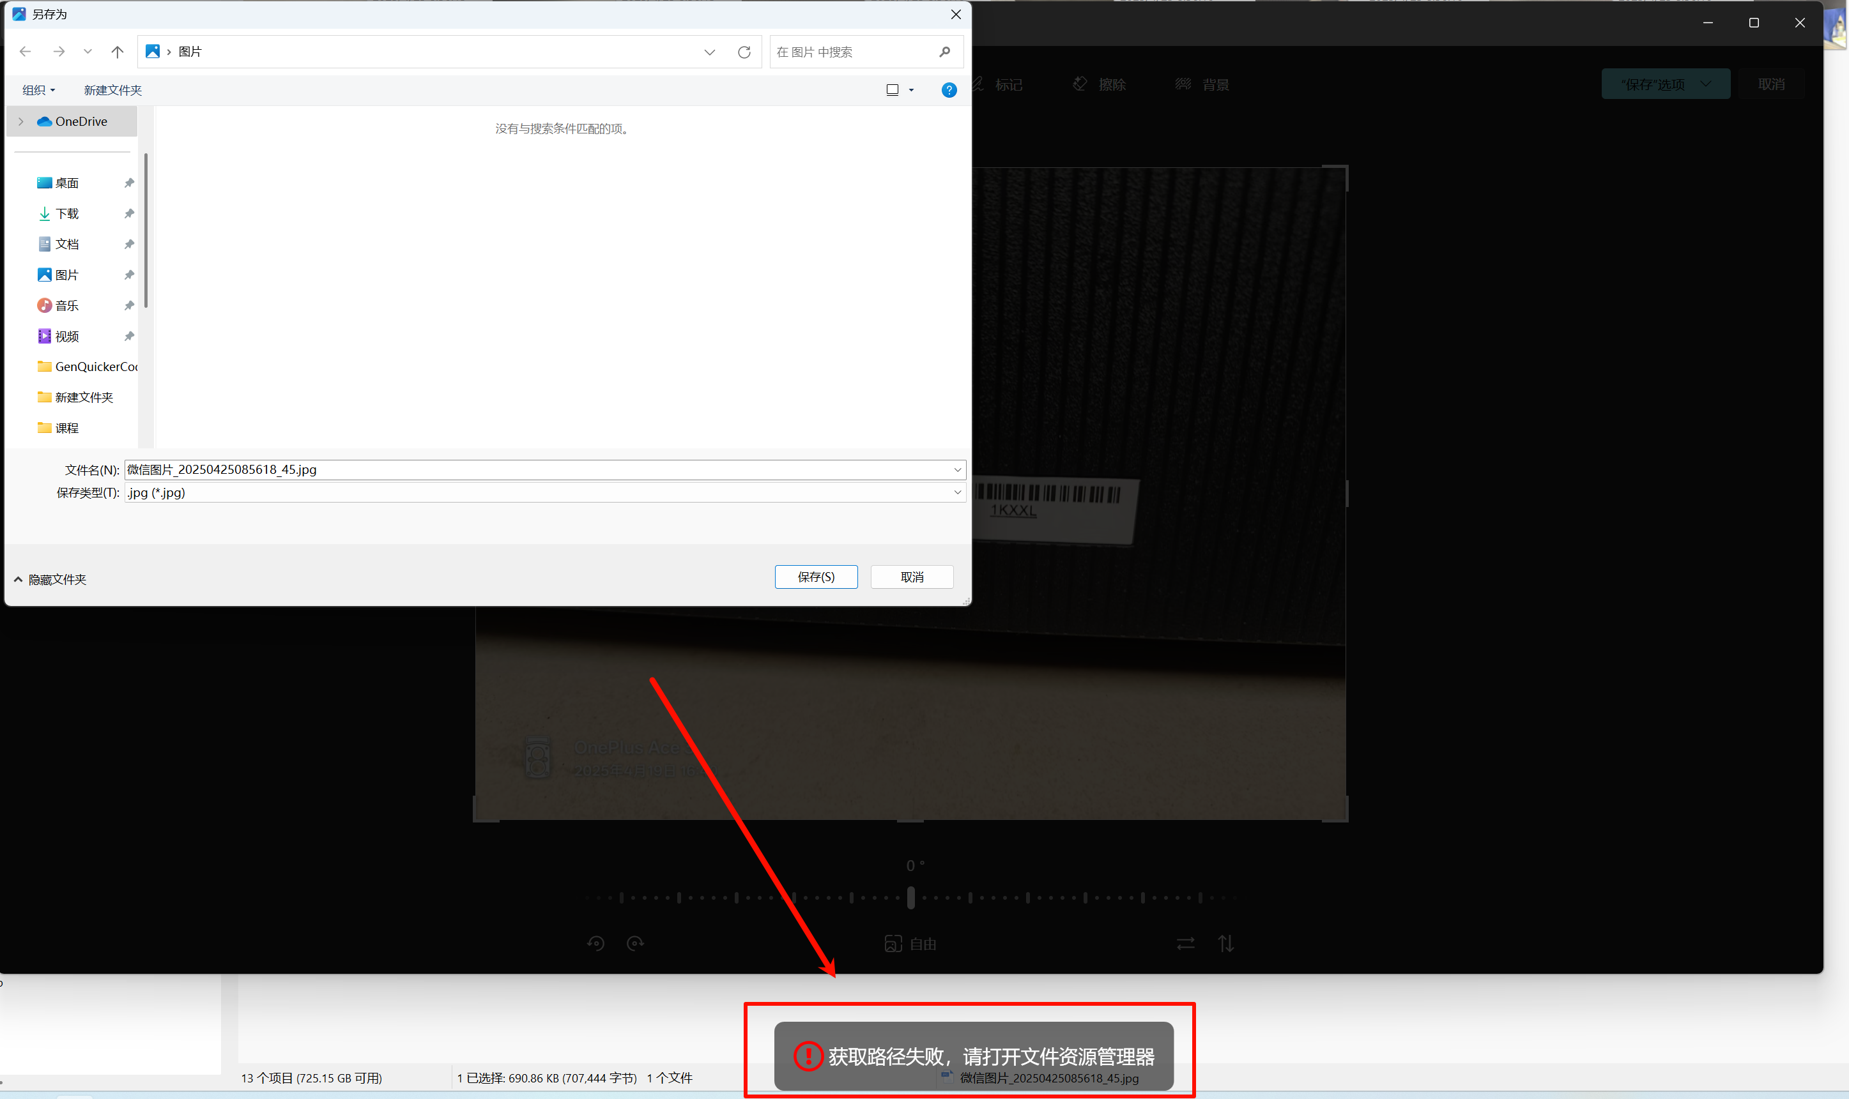The image size is (1849, 1099).
Task: Maximize the photo editor window
Action: [x=1753, y=23]
